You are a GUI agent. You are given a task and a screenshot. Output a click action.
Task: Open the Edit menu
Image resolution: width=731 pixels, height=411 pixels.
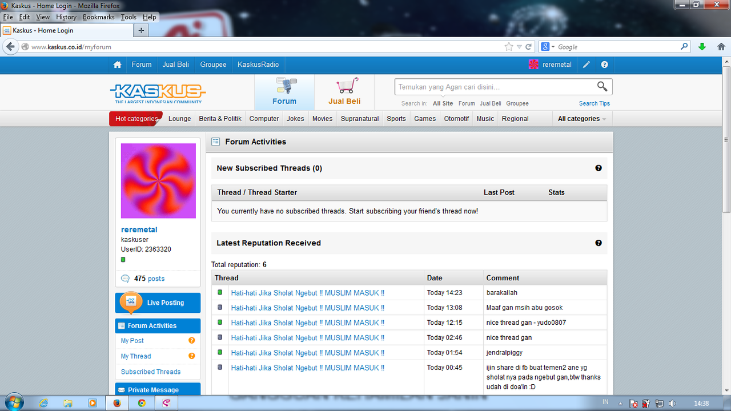pyautogui.click(x=25, y=17)
